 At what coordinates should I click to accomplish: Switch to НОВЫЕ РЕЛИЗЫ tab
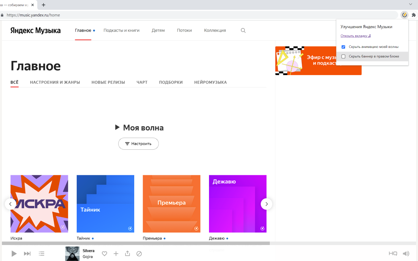(x=108, y=82)
